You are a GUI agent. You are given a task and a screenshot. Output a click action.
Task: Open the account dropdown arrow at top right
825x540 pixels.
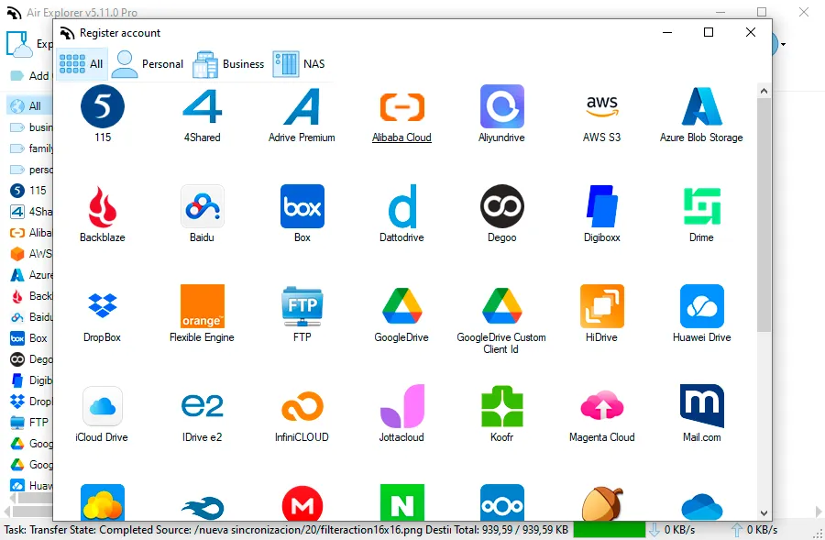pos(783,44)
